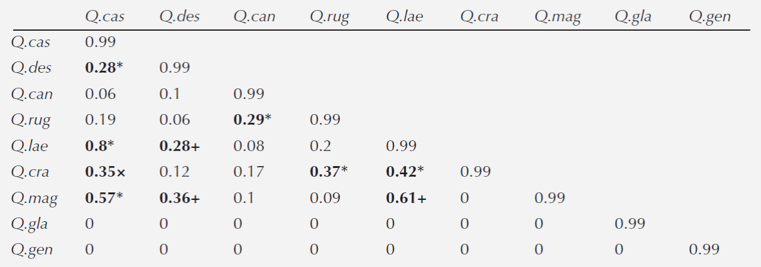Click the bold 0.57* value

pos(104,198)
